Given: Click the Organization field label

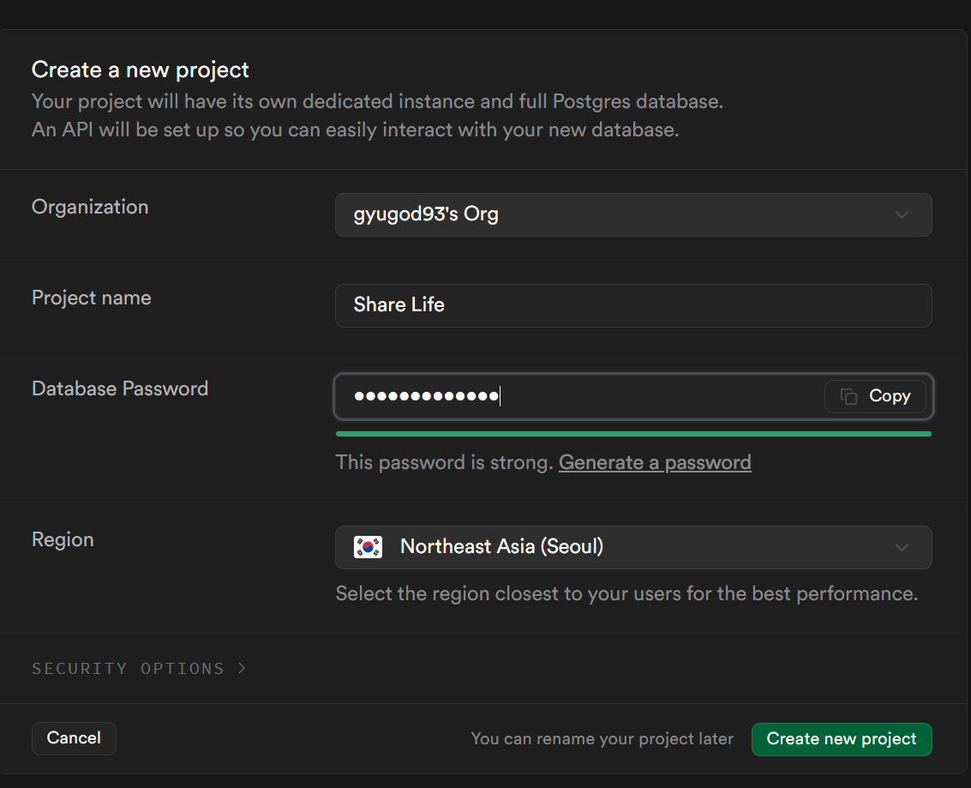Looking at the screenshot, I should [90, 207].
